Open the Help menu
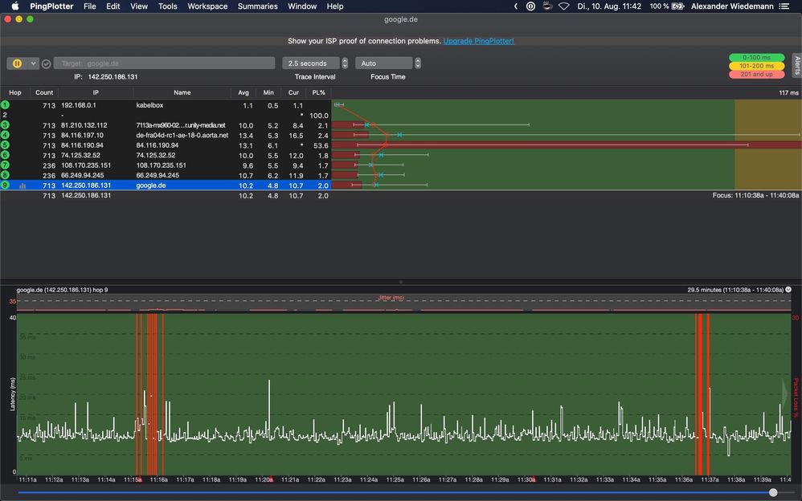The image size is (802, 501). click(x=335, y=6)
